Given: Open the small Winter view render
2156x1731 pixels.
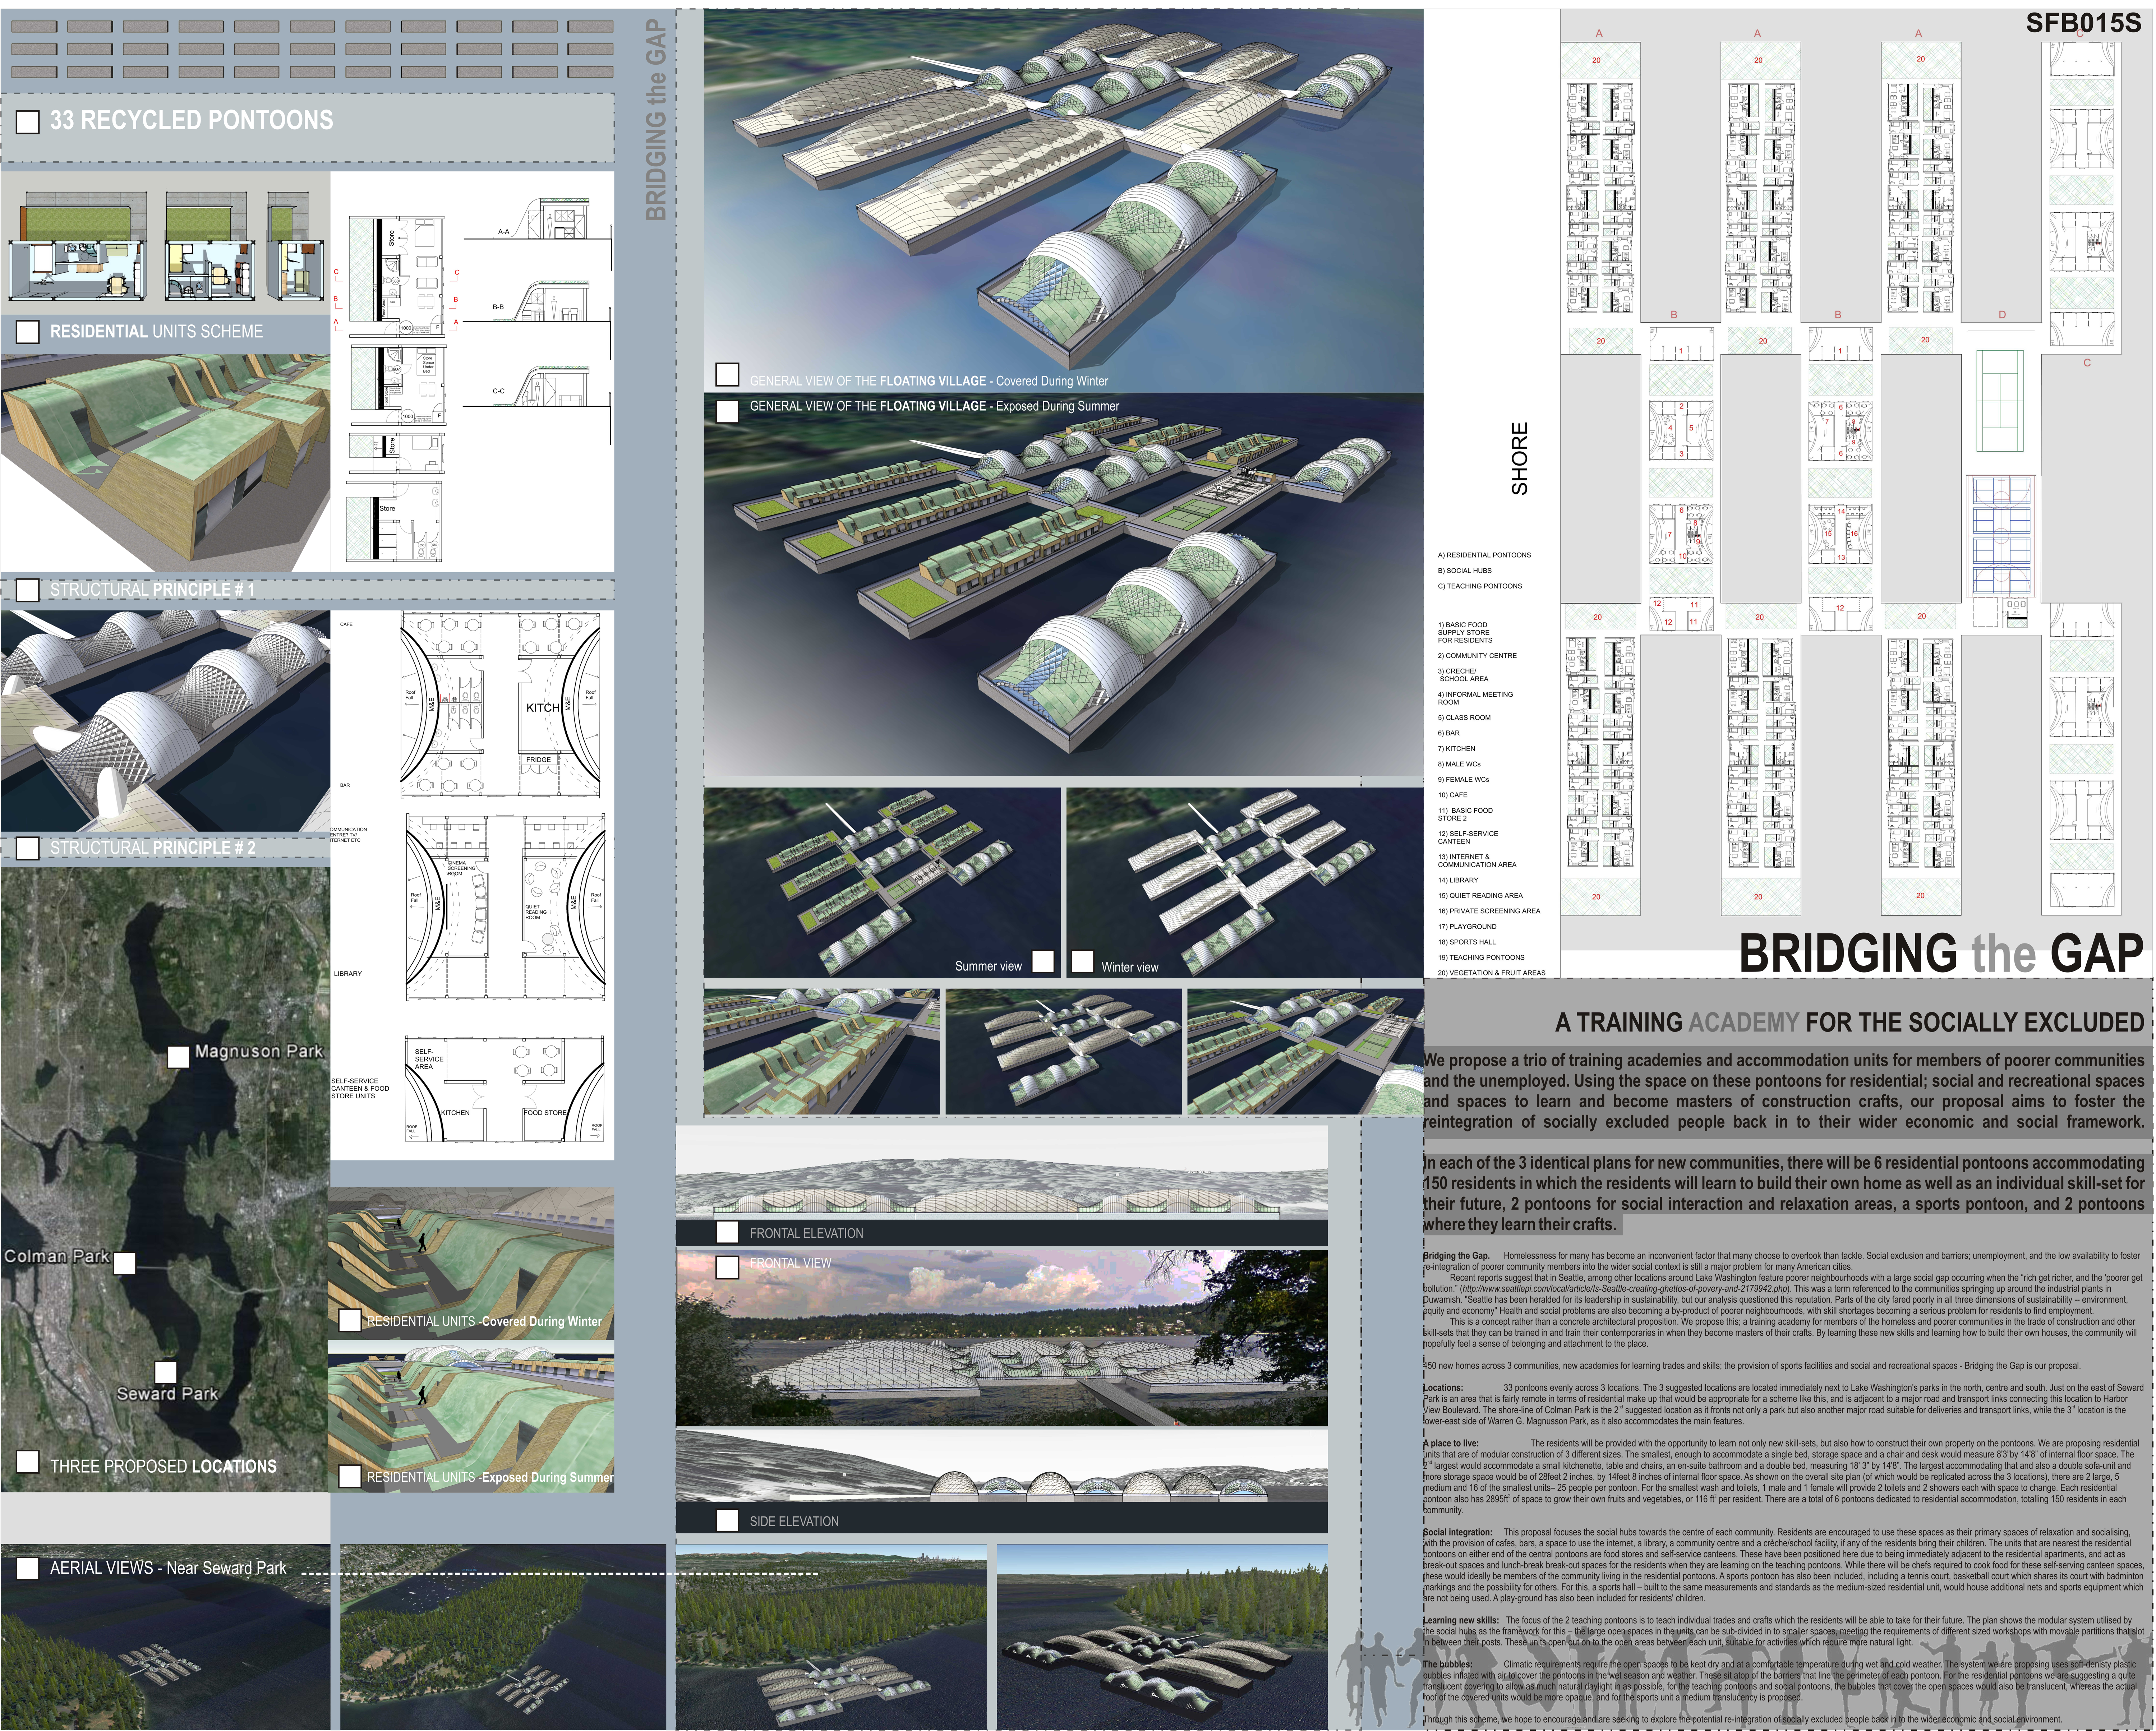Looking at the screenshot, I should pos(1245,882).
